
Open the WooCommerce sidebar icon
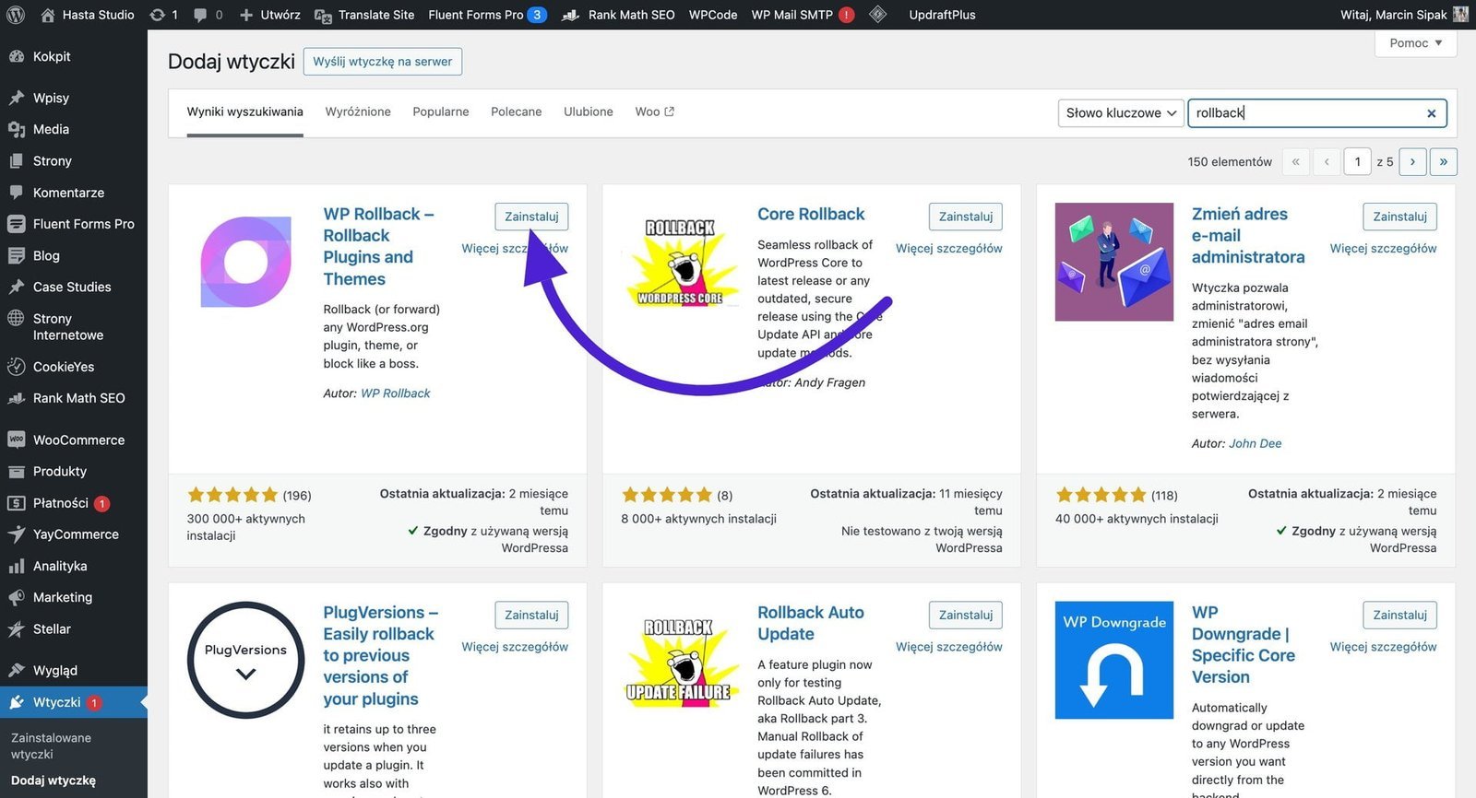click(x=16, y=440)
